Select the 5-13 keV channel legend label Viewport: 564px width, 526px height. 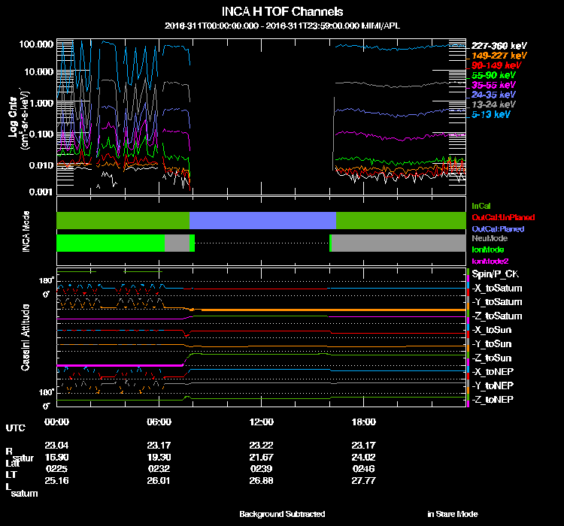(x=492, y=115)
